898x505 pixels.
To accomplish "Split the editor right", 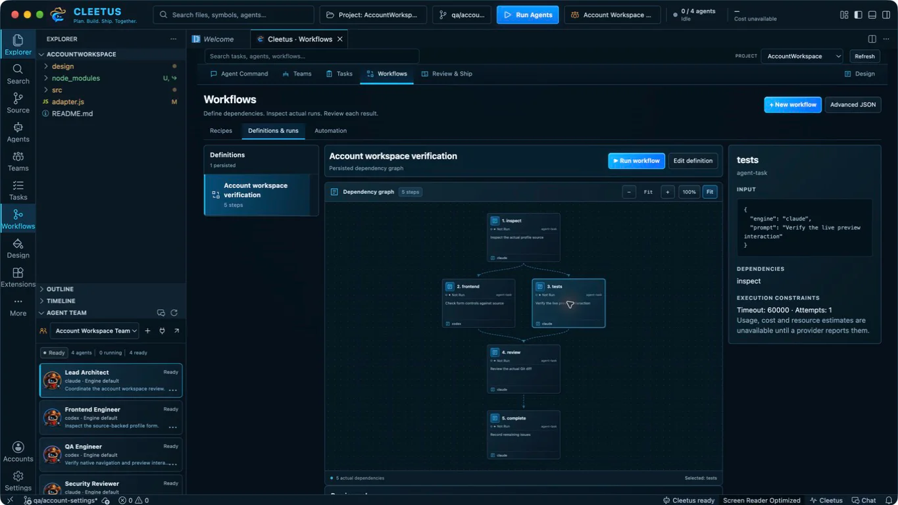I will point(872,39).
